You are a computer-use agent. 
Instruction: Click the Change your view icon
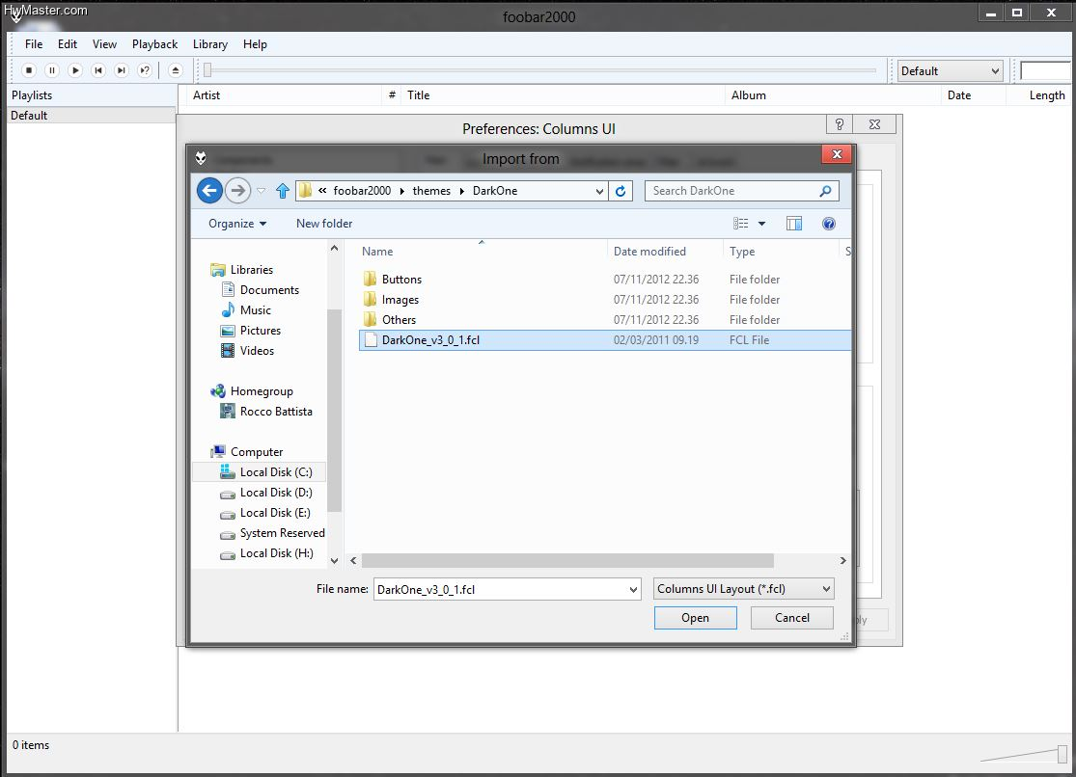coord(740,224)
